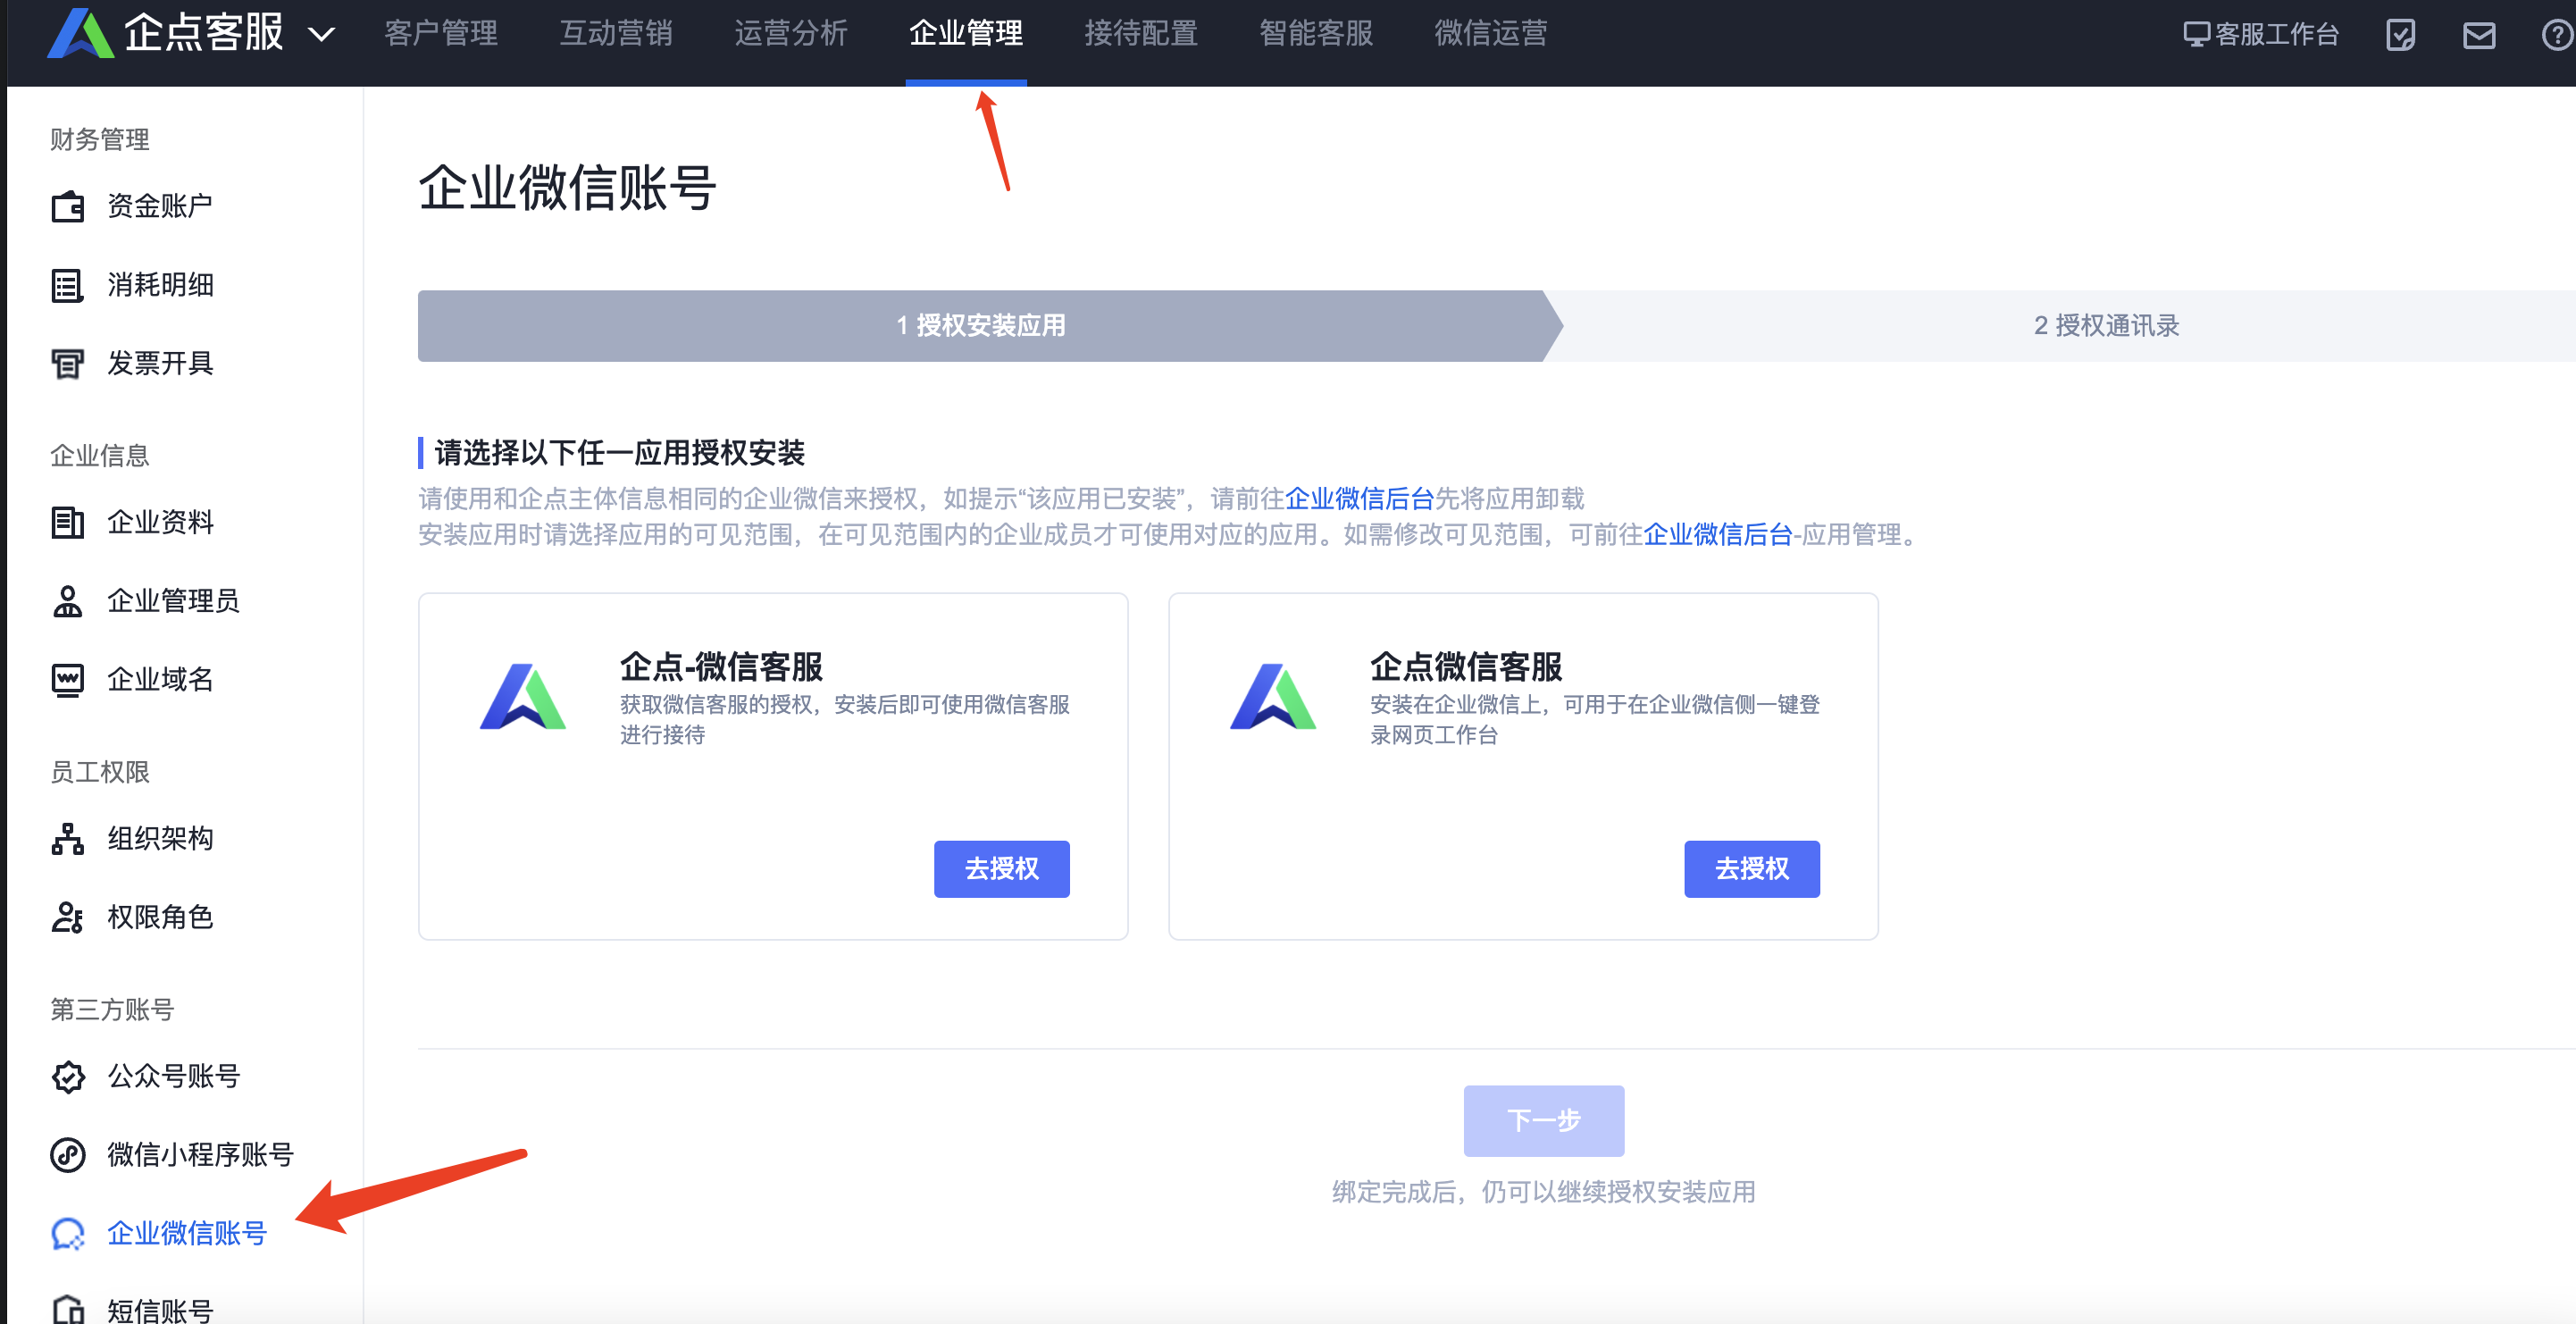2576x1324 pixels.
Task: Open the 客户管理 tab
Action: click(x=441, y=34)
